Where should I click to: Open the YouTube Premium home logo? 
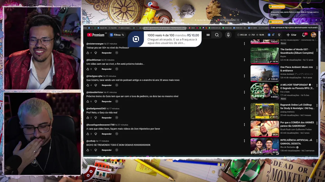(96, 35)
